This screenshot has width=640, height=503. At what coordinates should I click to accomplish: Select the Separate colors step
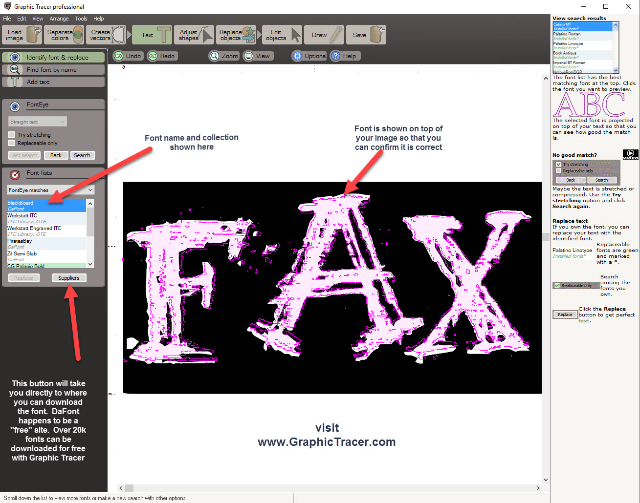coord(65,35)
